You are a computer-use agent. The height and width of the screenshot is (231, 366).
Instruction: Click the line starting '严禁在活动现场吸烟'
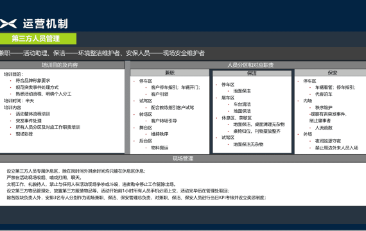[44, 178]
